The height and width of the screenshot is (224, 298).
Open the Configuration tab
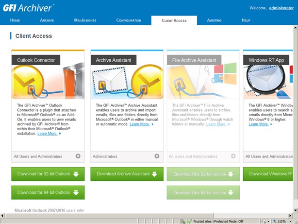[129, 20]
